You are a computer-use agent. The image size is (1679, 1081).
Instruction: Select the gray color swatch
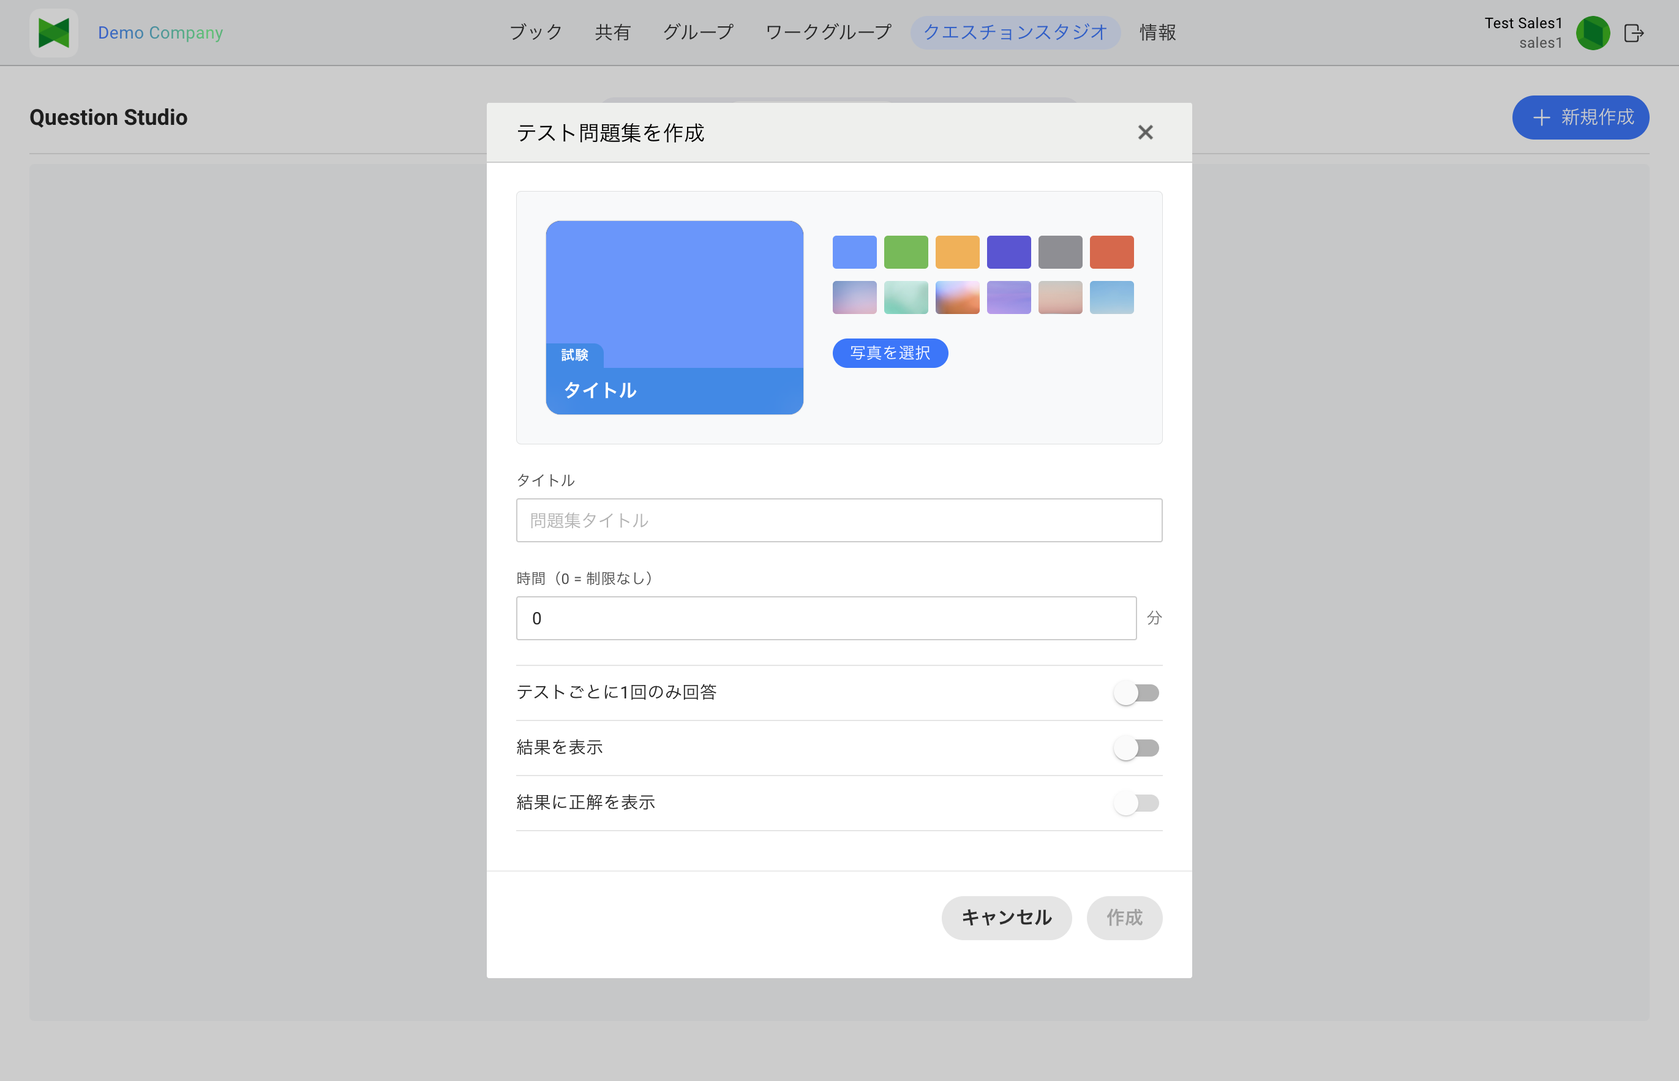click(x=1061, y=252)
